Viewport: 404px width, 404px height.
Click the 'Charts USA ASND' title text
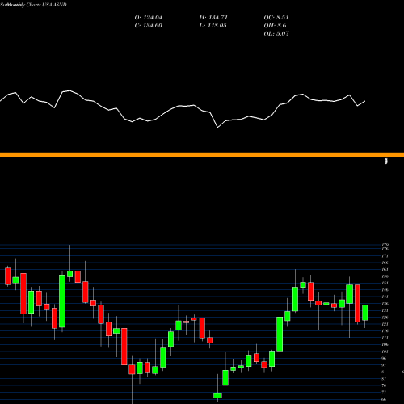click(x=47, y=5)
